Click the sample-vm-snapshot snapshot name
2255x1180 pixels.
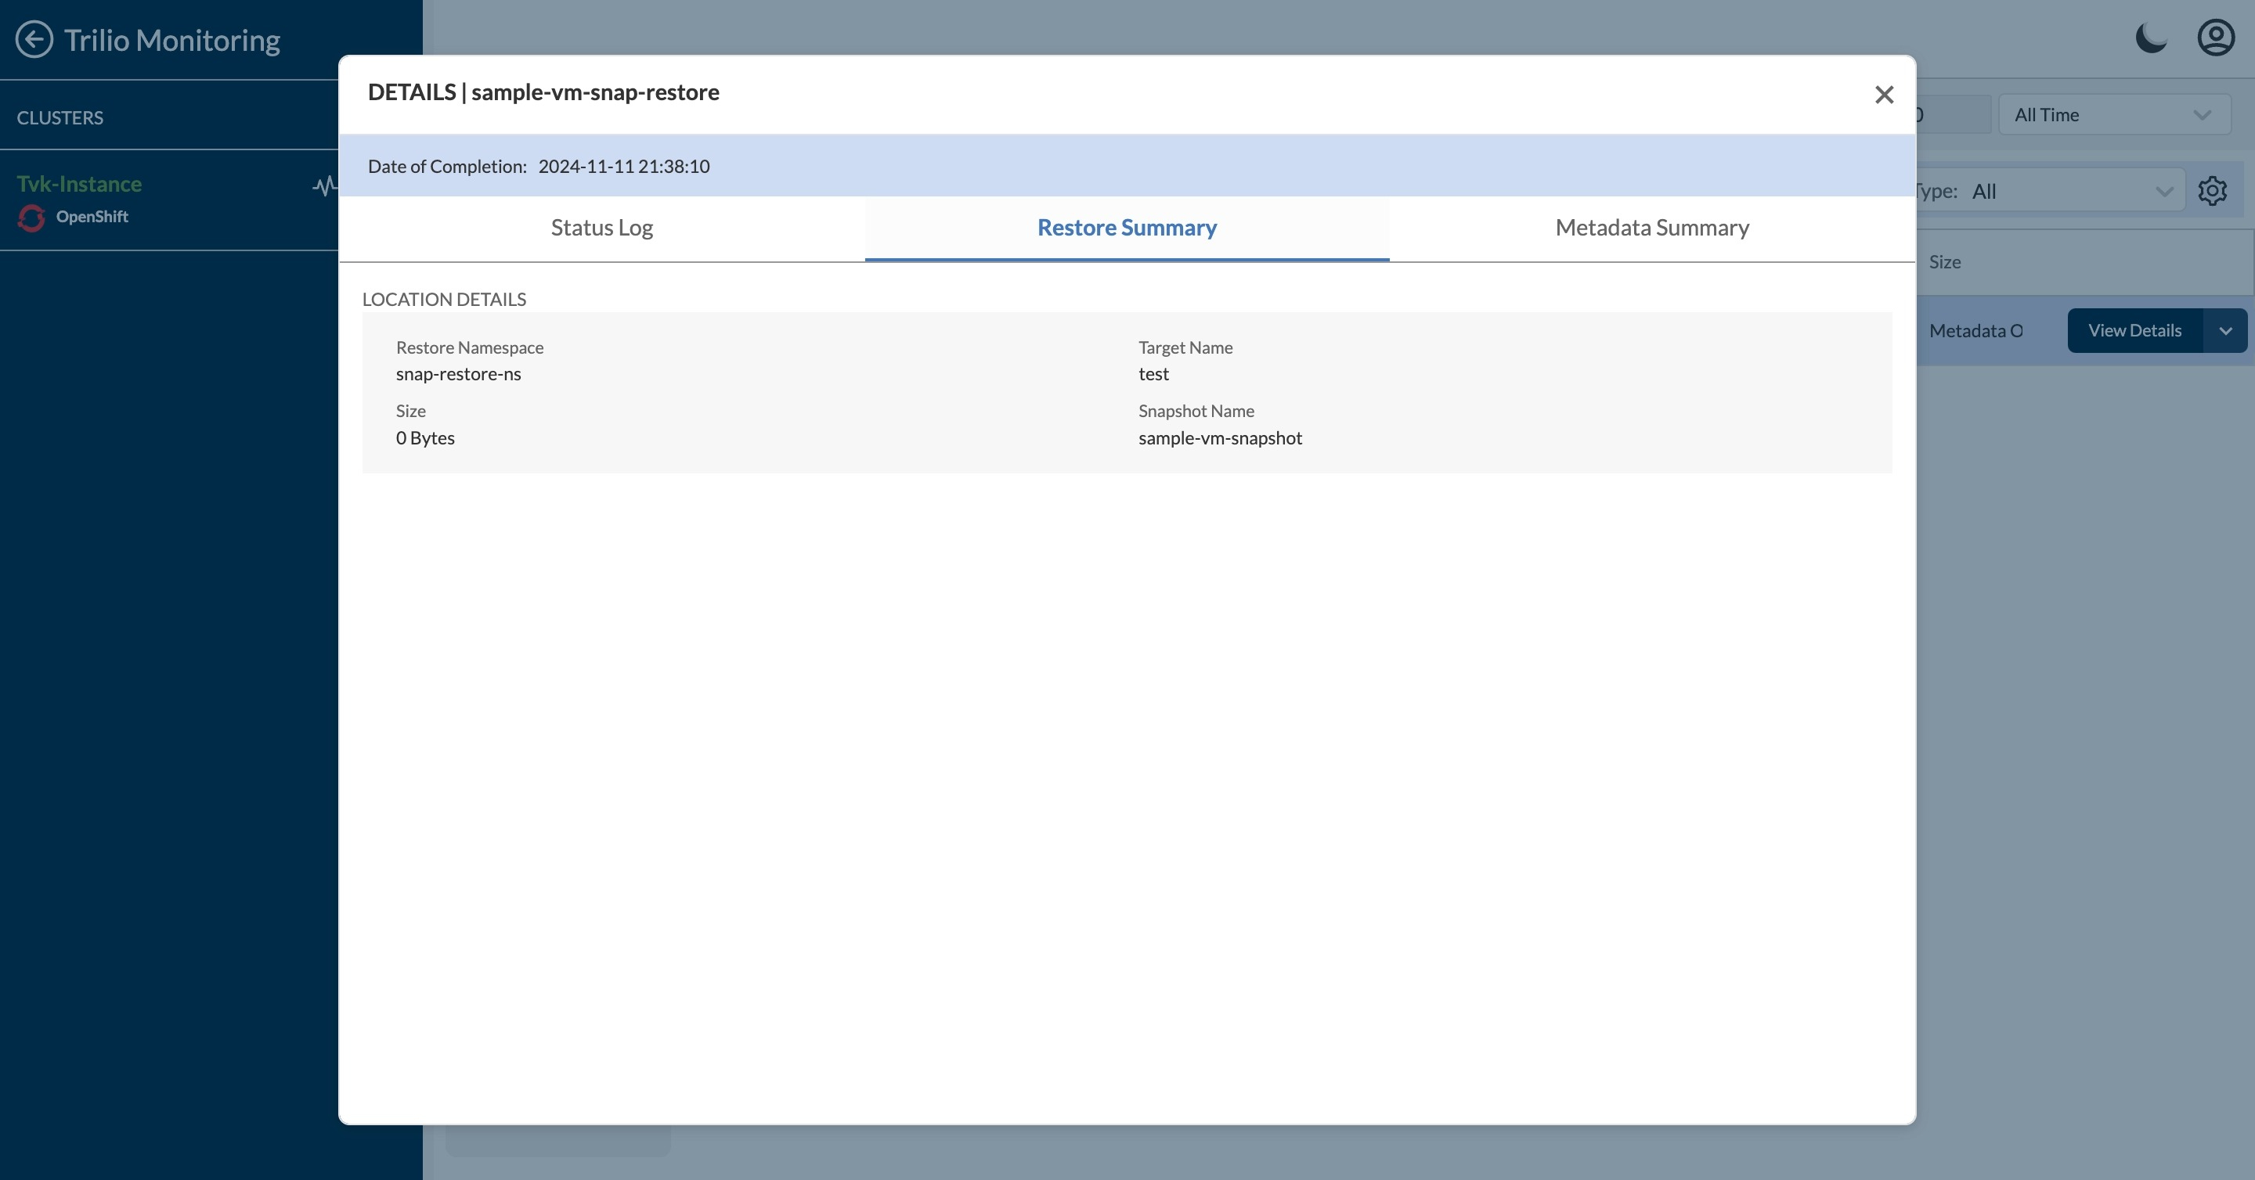(x=1219, y=438)
